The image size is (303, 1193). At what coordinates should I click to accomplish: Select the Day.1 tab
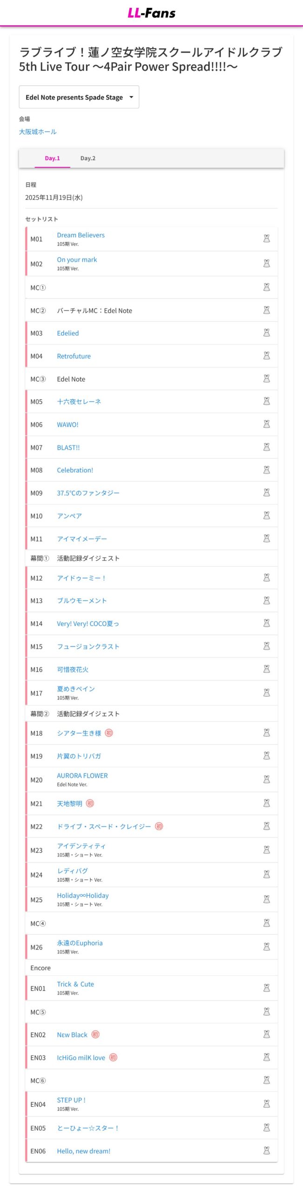(x=53, y=158)
